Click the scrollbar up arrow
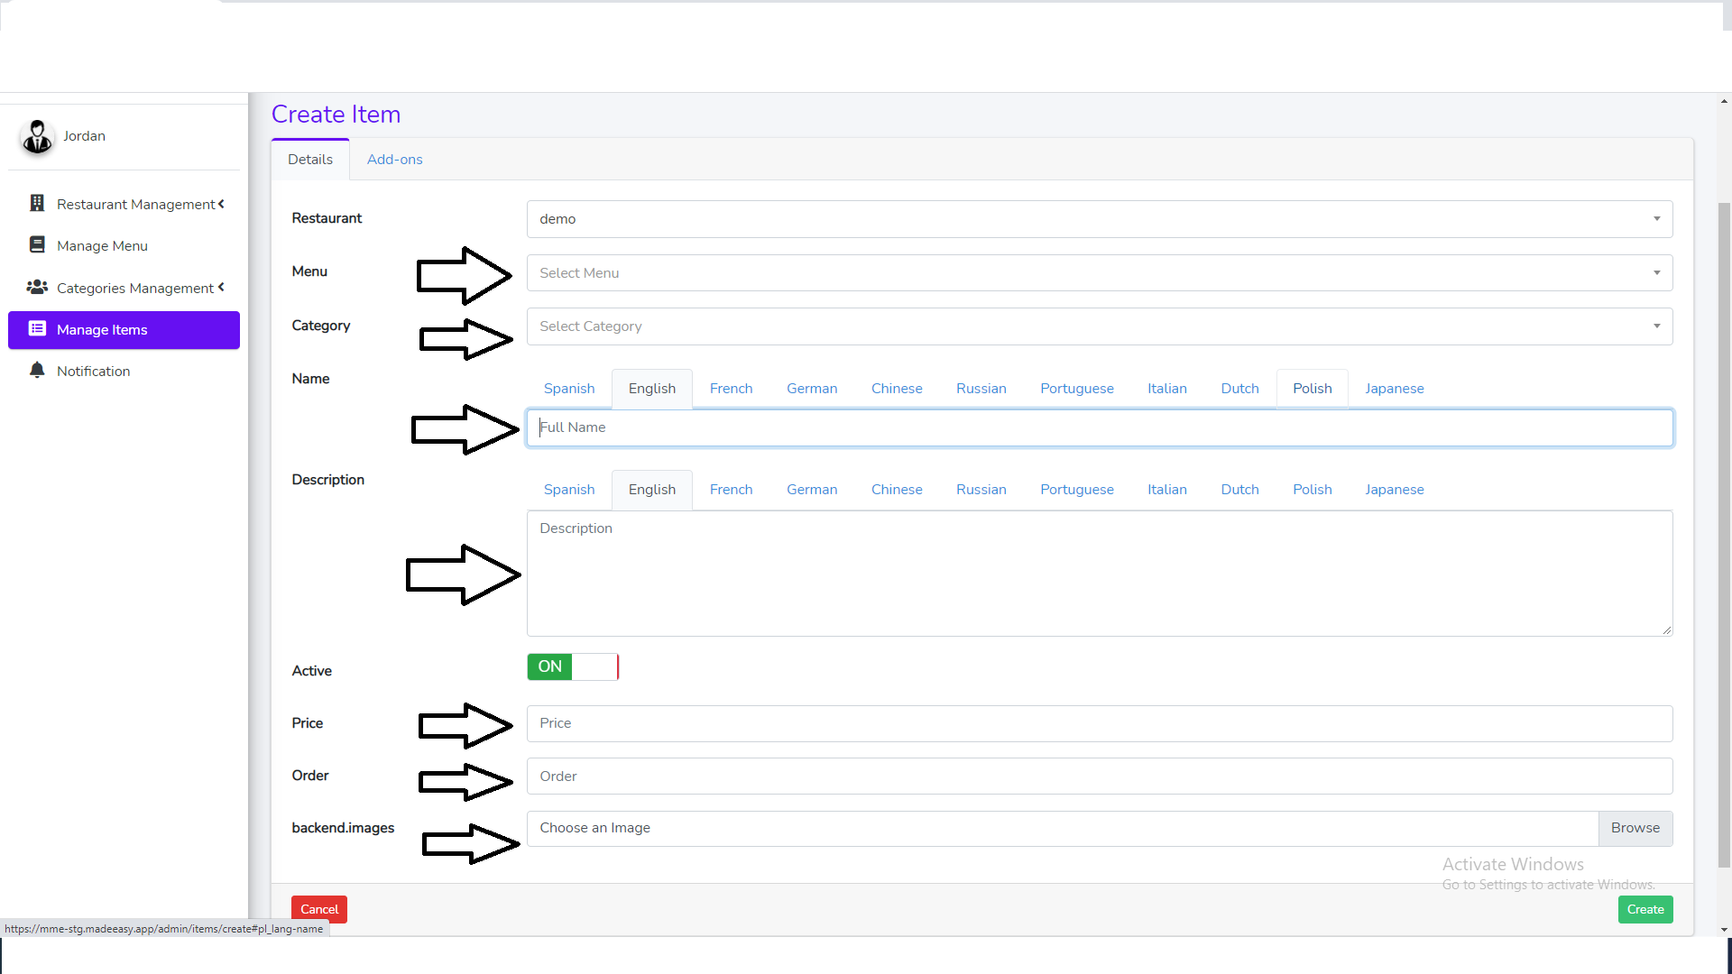The image size is (1732, 974). point(1725,101)
